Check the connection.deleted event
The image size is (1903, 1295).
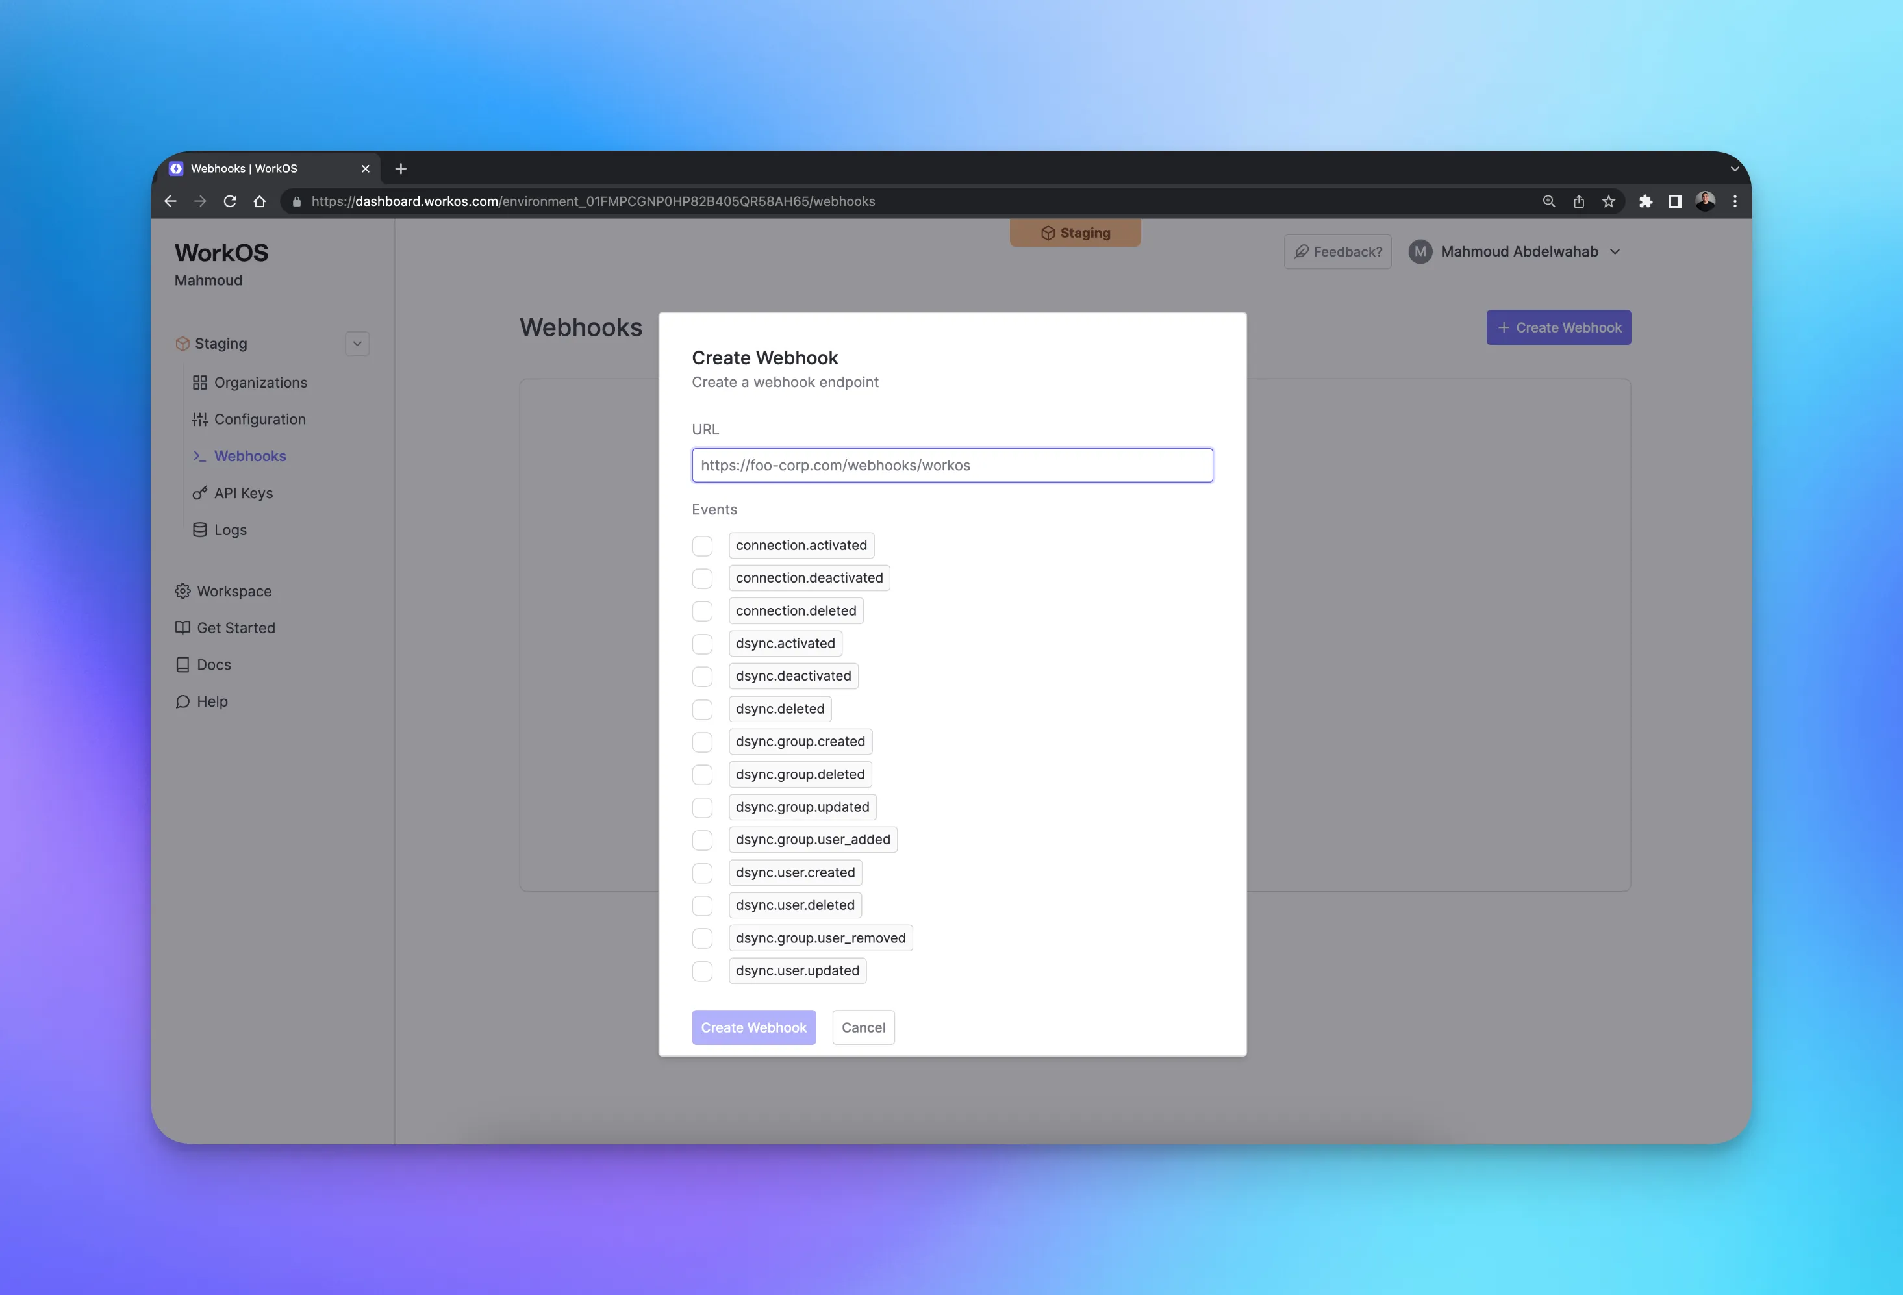pos(701,612)
